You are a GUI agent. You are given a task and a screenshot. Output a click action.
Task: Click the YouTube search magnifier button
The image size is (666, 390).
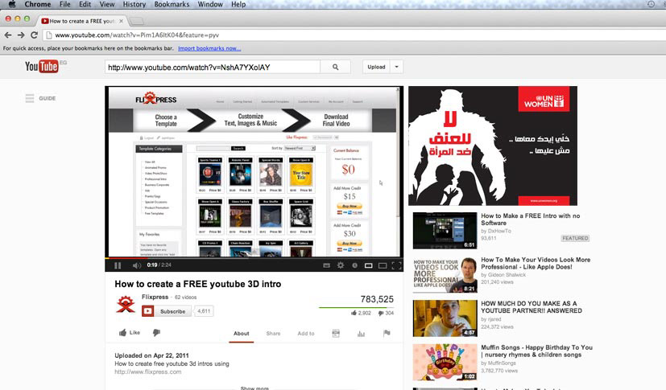[336, 67]
